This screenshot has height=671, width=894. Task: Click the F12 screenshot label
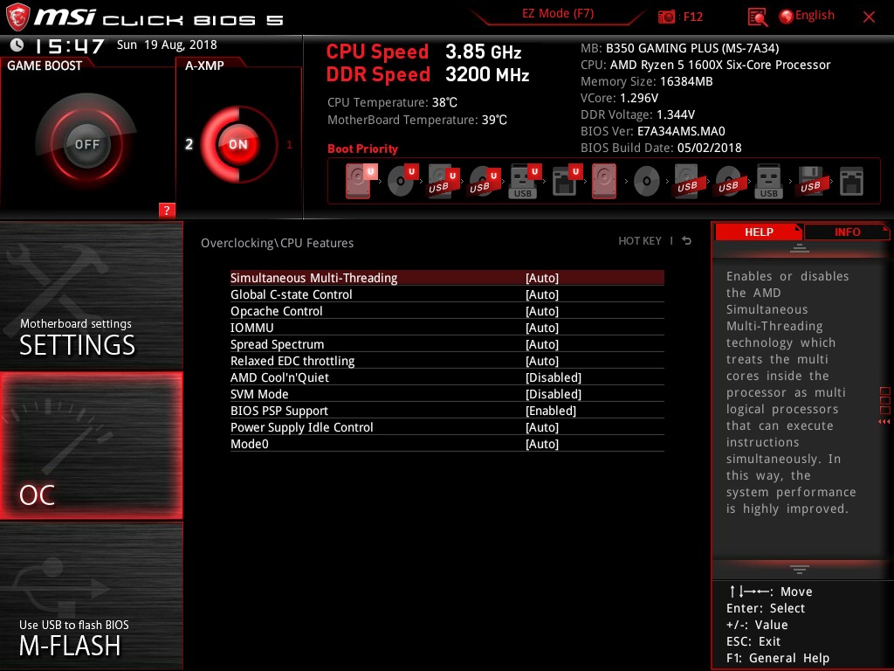(x=692, y=17)
